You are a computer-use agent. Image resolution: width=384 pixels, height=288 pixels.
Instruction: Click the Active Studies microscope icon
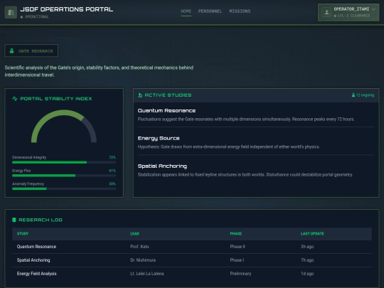point(140,95)
